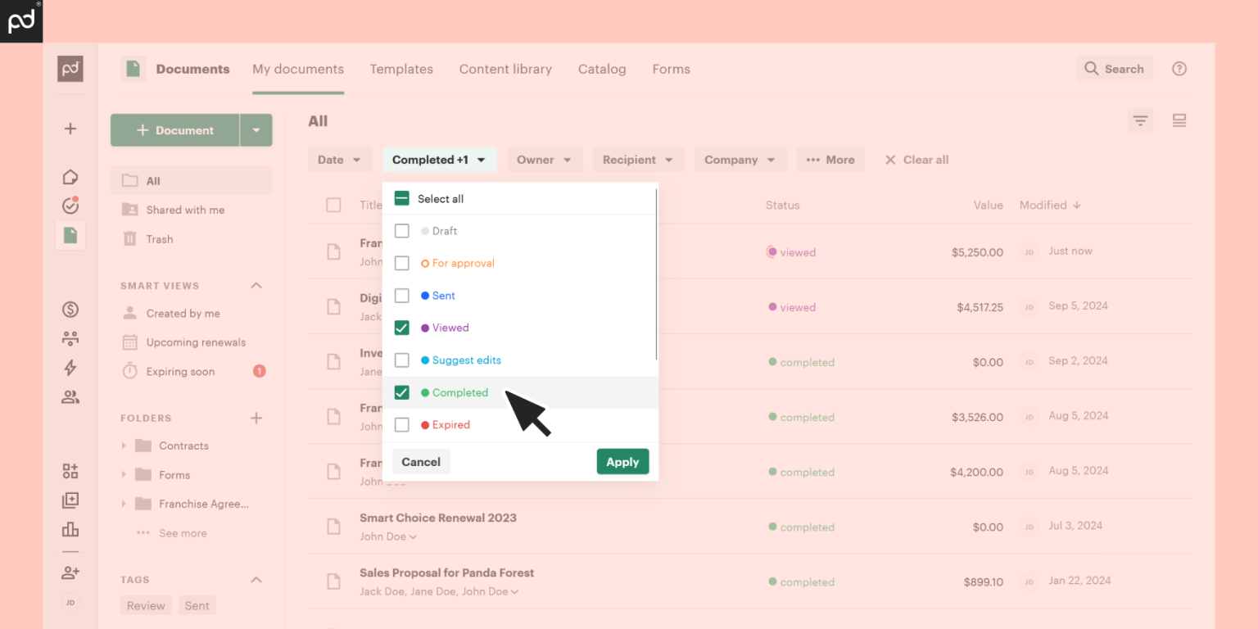Switch to the list layout view icon

click(x=1179, y=121)
